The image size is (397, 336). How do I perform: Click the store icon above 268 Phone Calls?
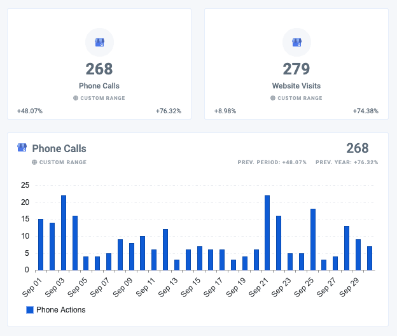pyautogui.click(x=99, y=42)
